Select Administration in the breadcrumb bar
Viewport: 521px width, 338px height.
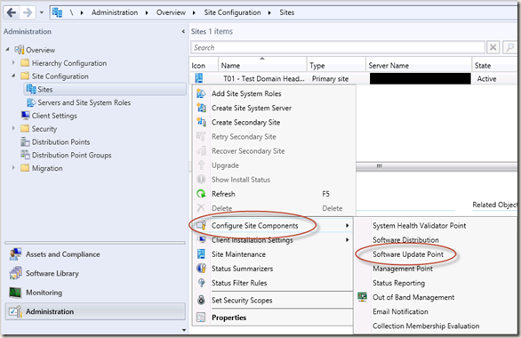coord(115,12)
